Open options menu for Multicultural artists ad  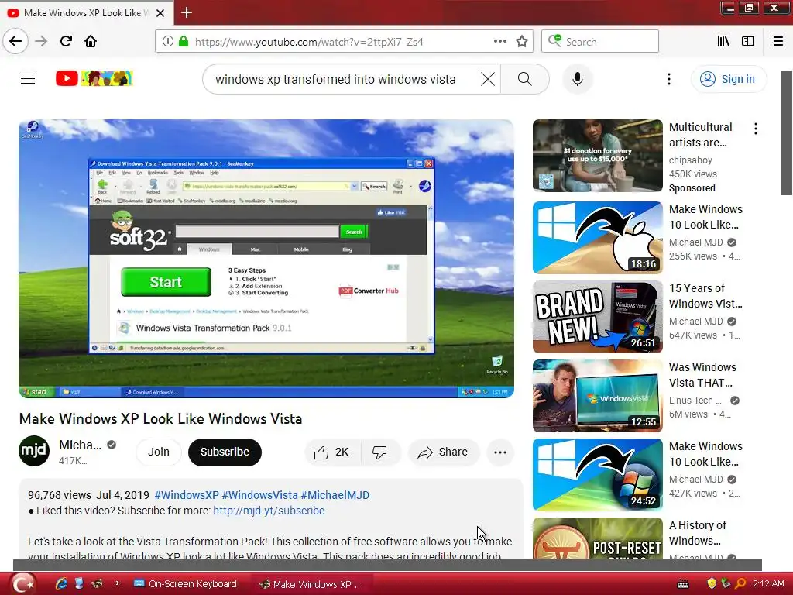pos(756,129)
